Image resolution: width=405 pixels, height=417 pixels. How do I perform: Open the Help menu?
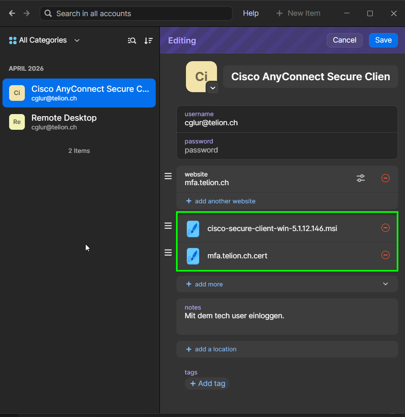pyautogui.click(x=251, y=13)
